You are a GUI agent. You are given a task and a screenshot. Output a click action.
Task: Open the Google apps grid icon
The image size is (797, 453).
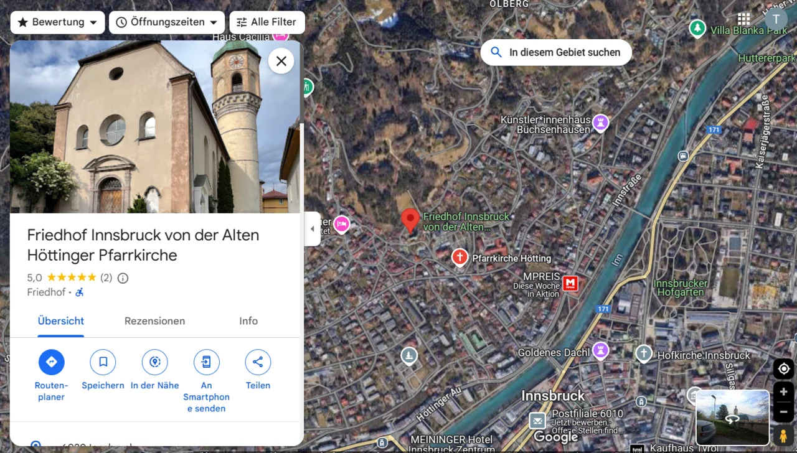(x=743, y=19)
